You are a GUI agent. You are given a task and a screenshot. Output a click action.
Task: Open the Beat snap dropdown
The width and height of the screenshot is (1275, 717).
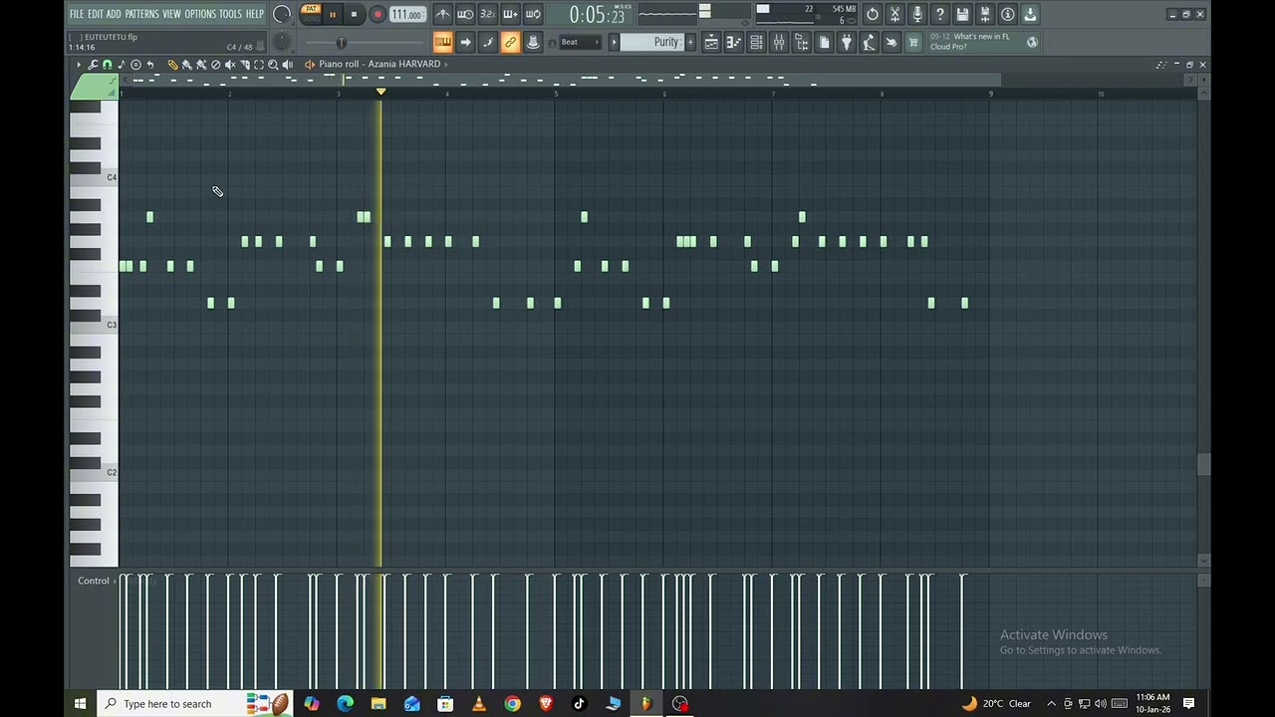coord(580,42)
